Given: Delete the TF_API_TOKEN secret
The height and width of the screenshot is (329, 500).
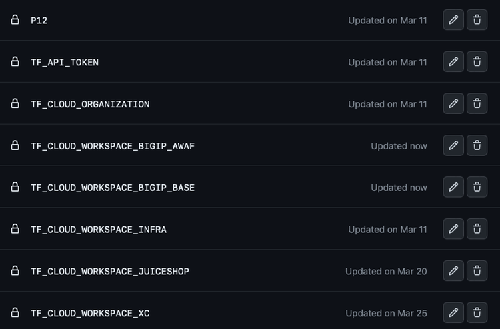Looking at the screenshot, I should 477,62.
